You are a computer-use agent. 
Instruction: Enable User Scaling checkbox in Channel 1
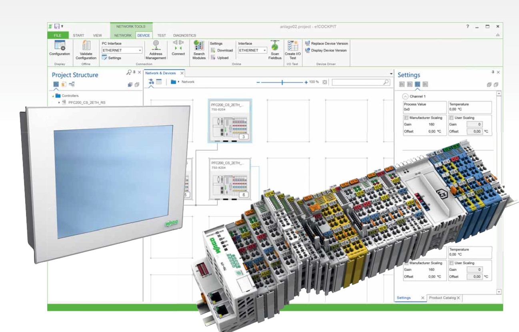[x=452, y=118]
